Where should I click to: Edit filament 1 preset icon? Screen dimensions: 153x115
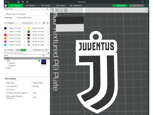point(25,28)
